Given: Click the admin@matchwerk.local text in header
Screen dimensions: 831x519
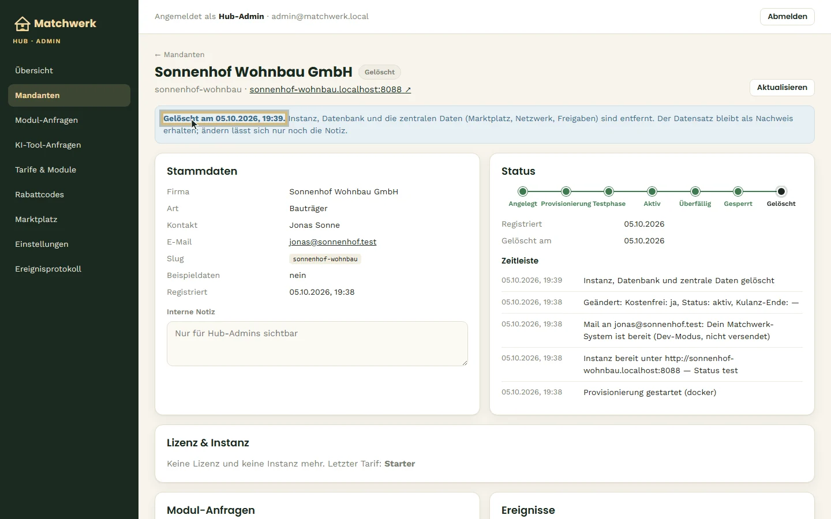Looking at the screenshot, I should (320, 17).
